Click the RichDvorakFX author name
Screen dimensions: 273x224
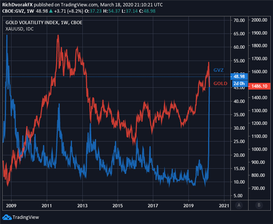(x=17, y=5)
